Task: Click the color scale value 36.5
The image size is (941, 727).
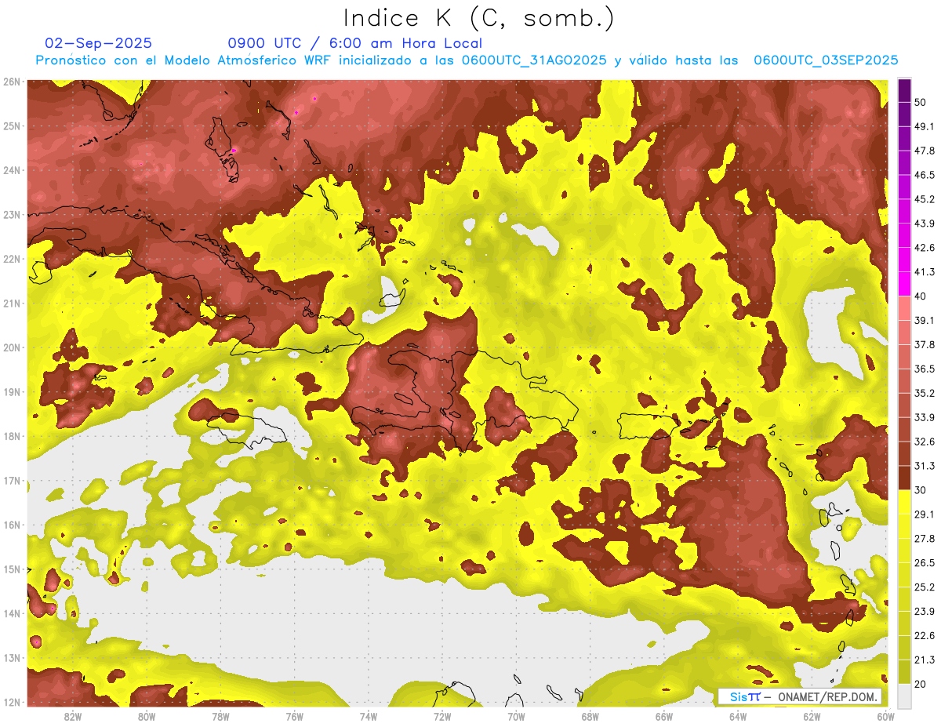Action: tap(924, 369)
